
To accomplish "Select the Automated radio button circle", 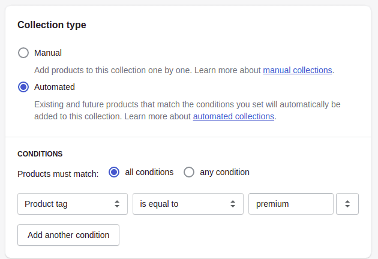I will (x=23, y=87).
